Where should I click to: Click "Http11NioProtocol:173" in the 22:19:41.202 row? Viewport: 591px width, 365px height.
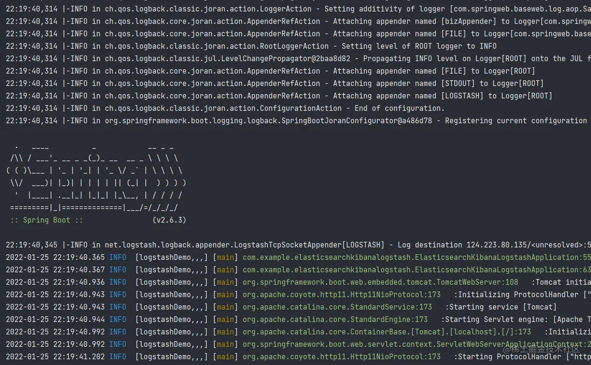click(396, 356)
